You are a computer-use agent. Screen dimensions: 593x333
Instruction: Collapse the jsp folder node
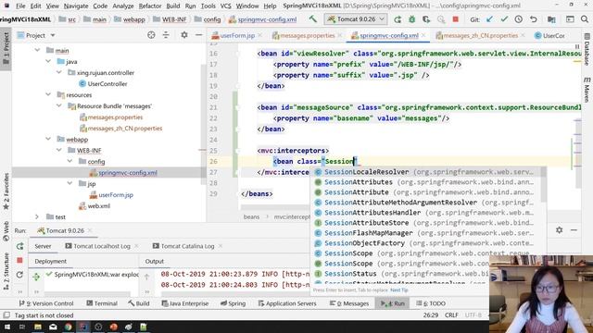[70, 183]
